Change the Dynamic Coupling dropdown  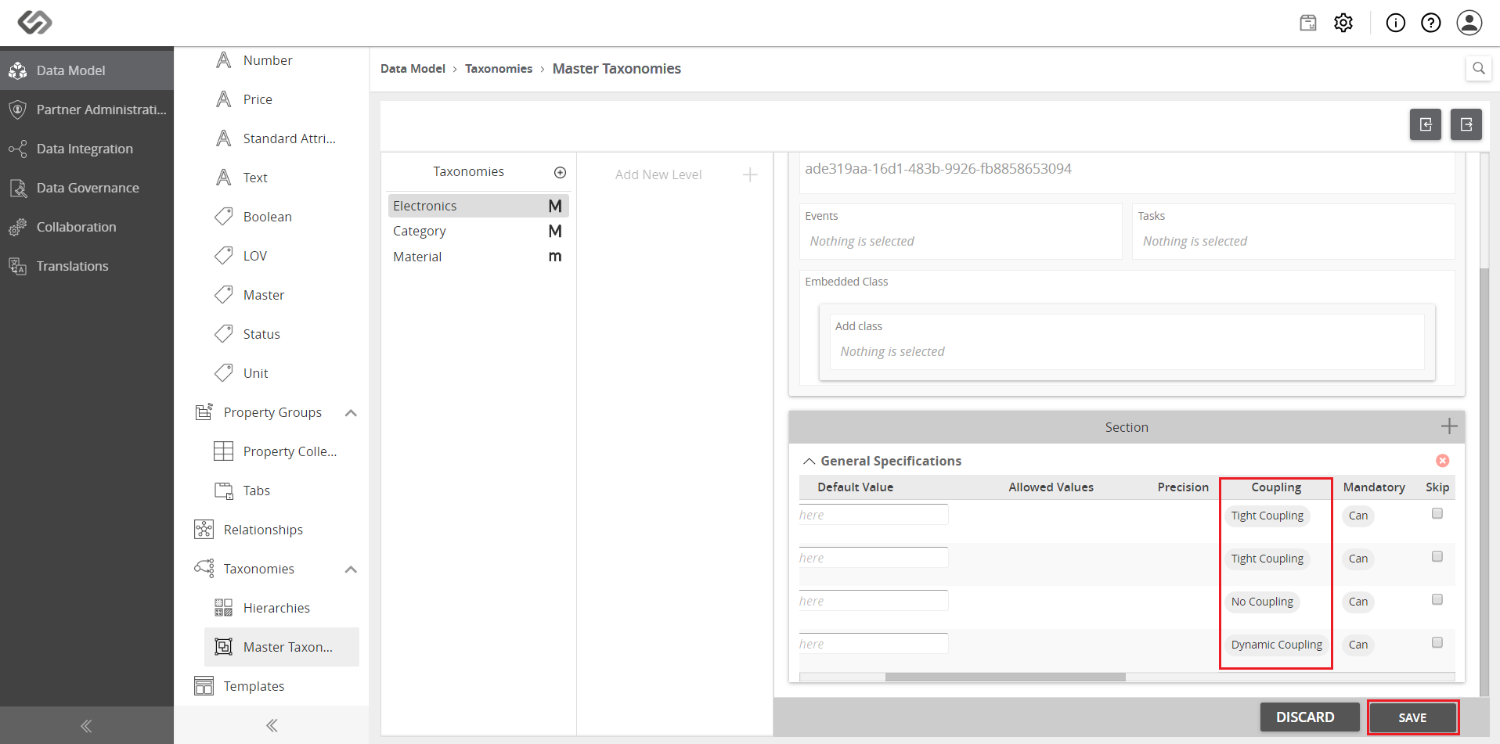[x=1276, y=645]
